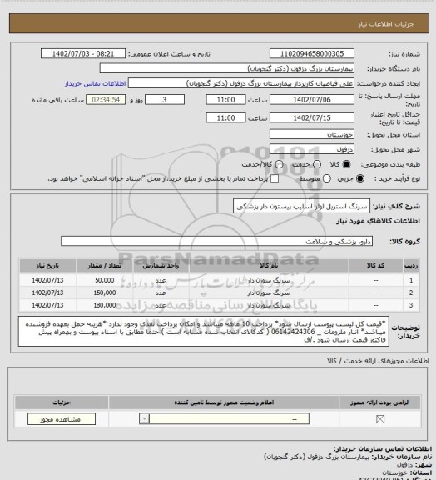Click the buyer organization name field

(227, 68)
